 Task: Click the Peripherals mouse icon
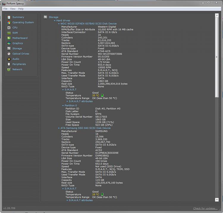click(x=9, y=64)
